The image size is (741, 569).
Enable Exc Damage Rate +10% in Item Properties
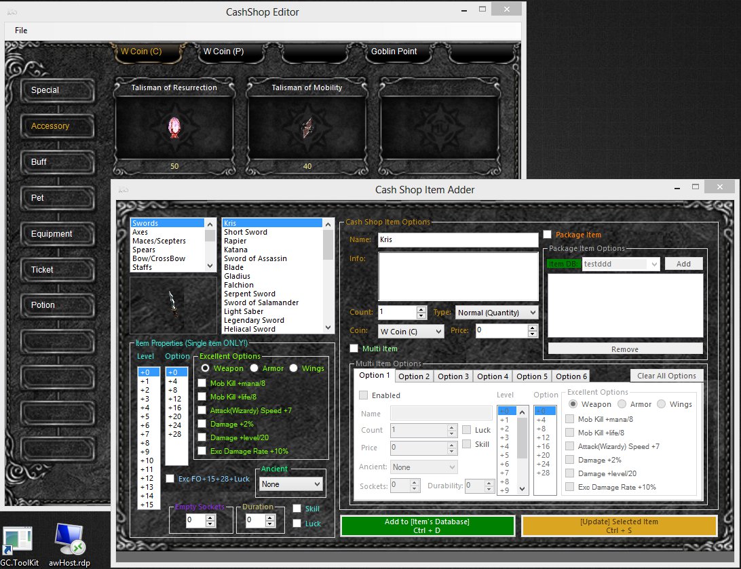[202, 451]
